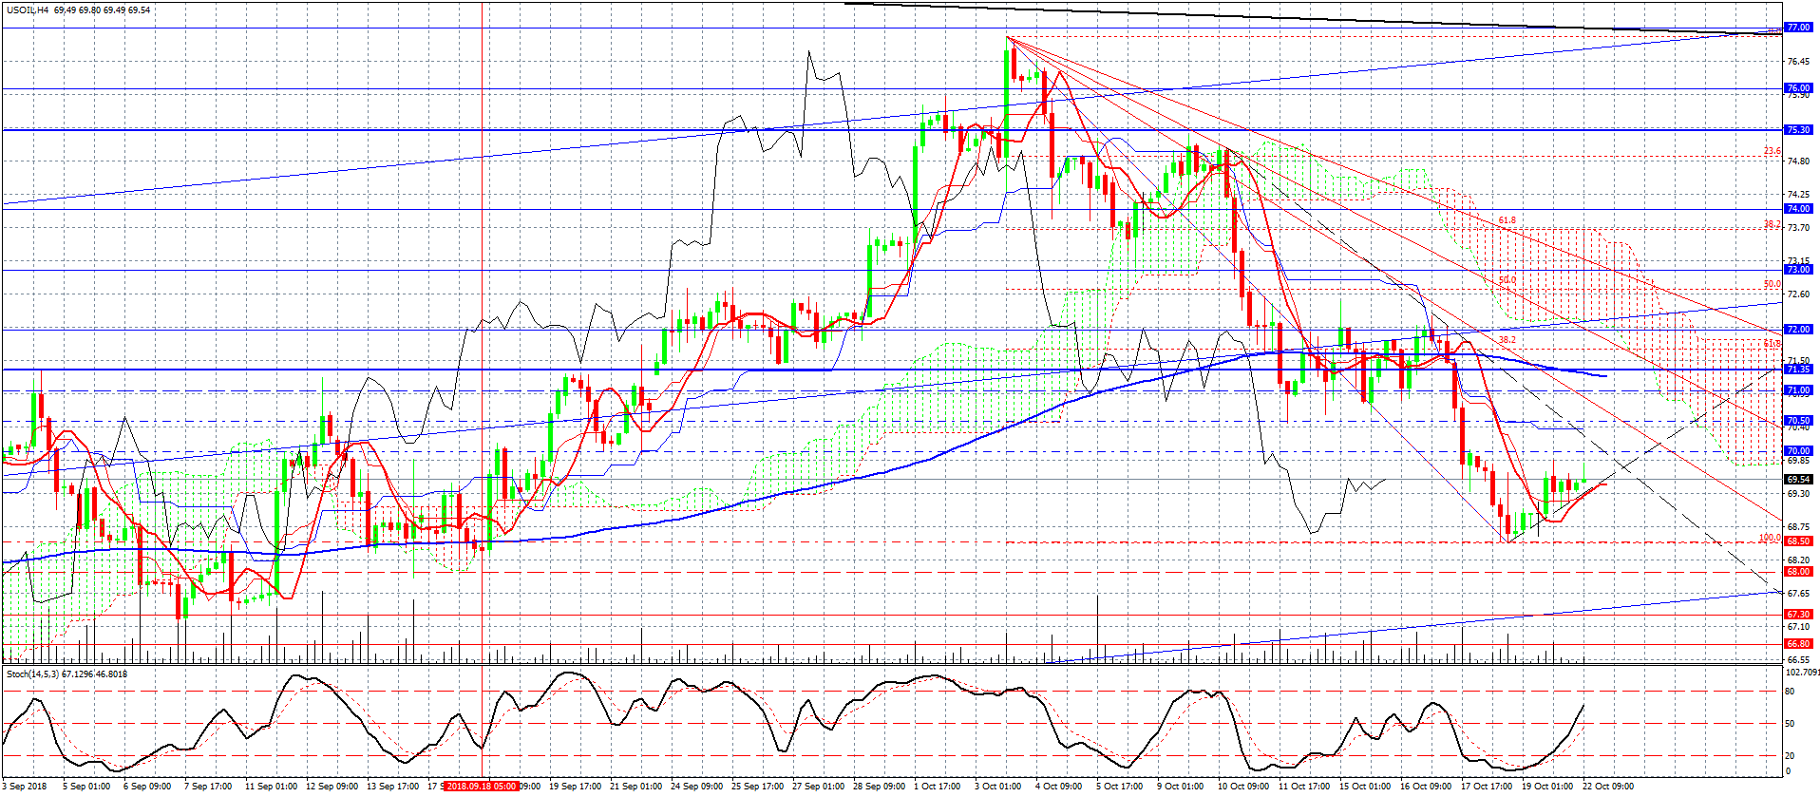This screenshot has width=1820, height=797.
Task: Click the 67.65 value on price scale
Action: (x=1798, y=594)
